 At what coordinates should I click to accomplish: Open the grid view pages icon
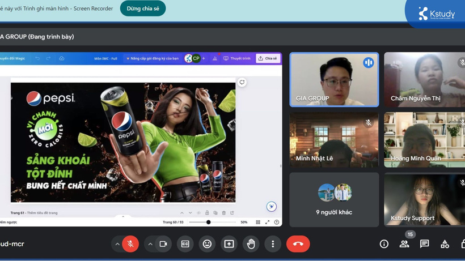[x=258, y=222]
